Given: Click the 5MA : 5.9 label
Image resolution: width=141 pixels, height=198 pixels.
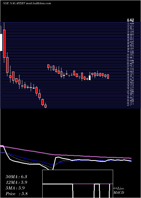Looking at the screenshot, I should point(15,188).
